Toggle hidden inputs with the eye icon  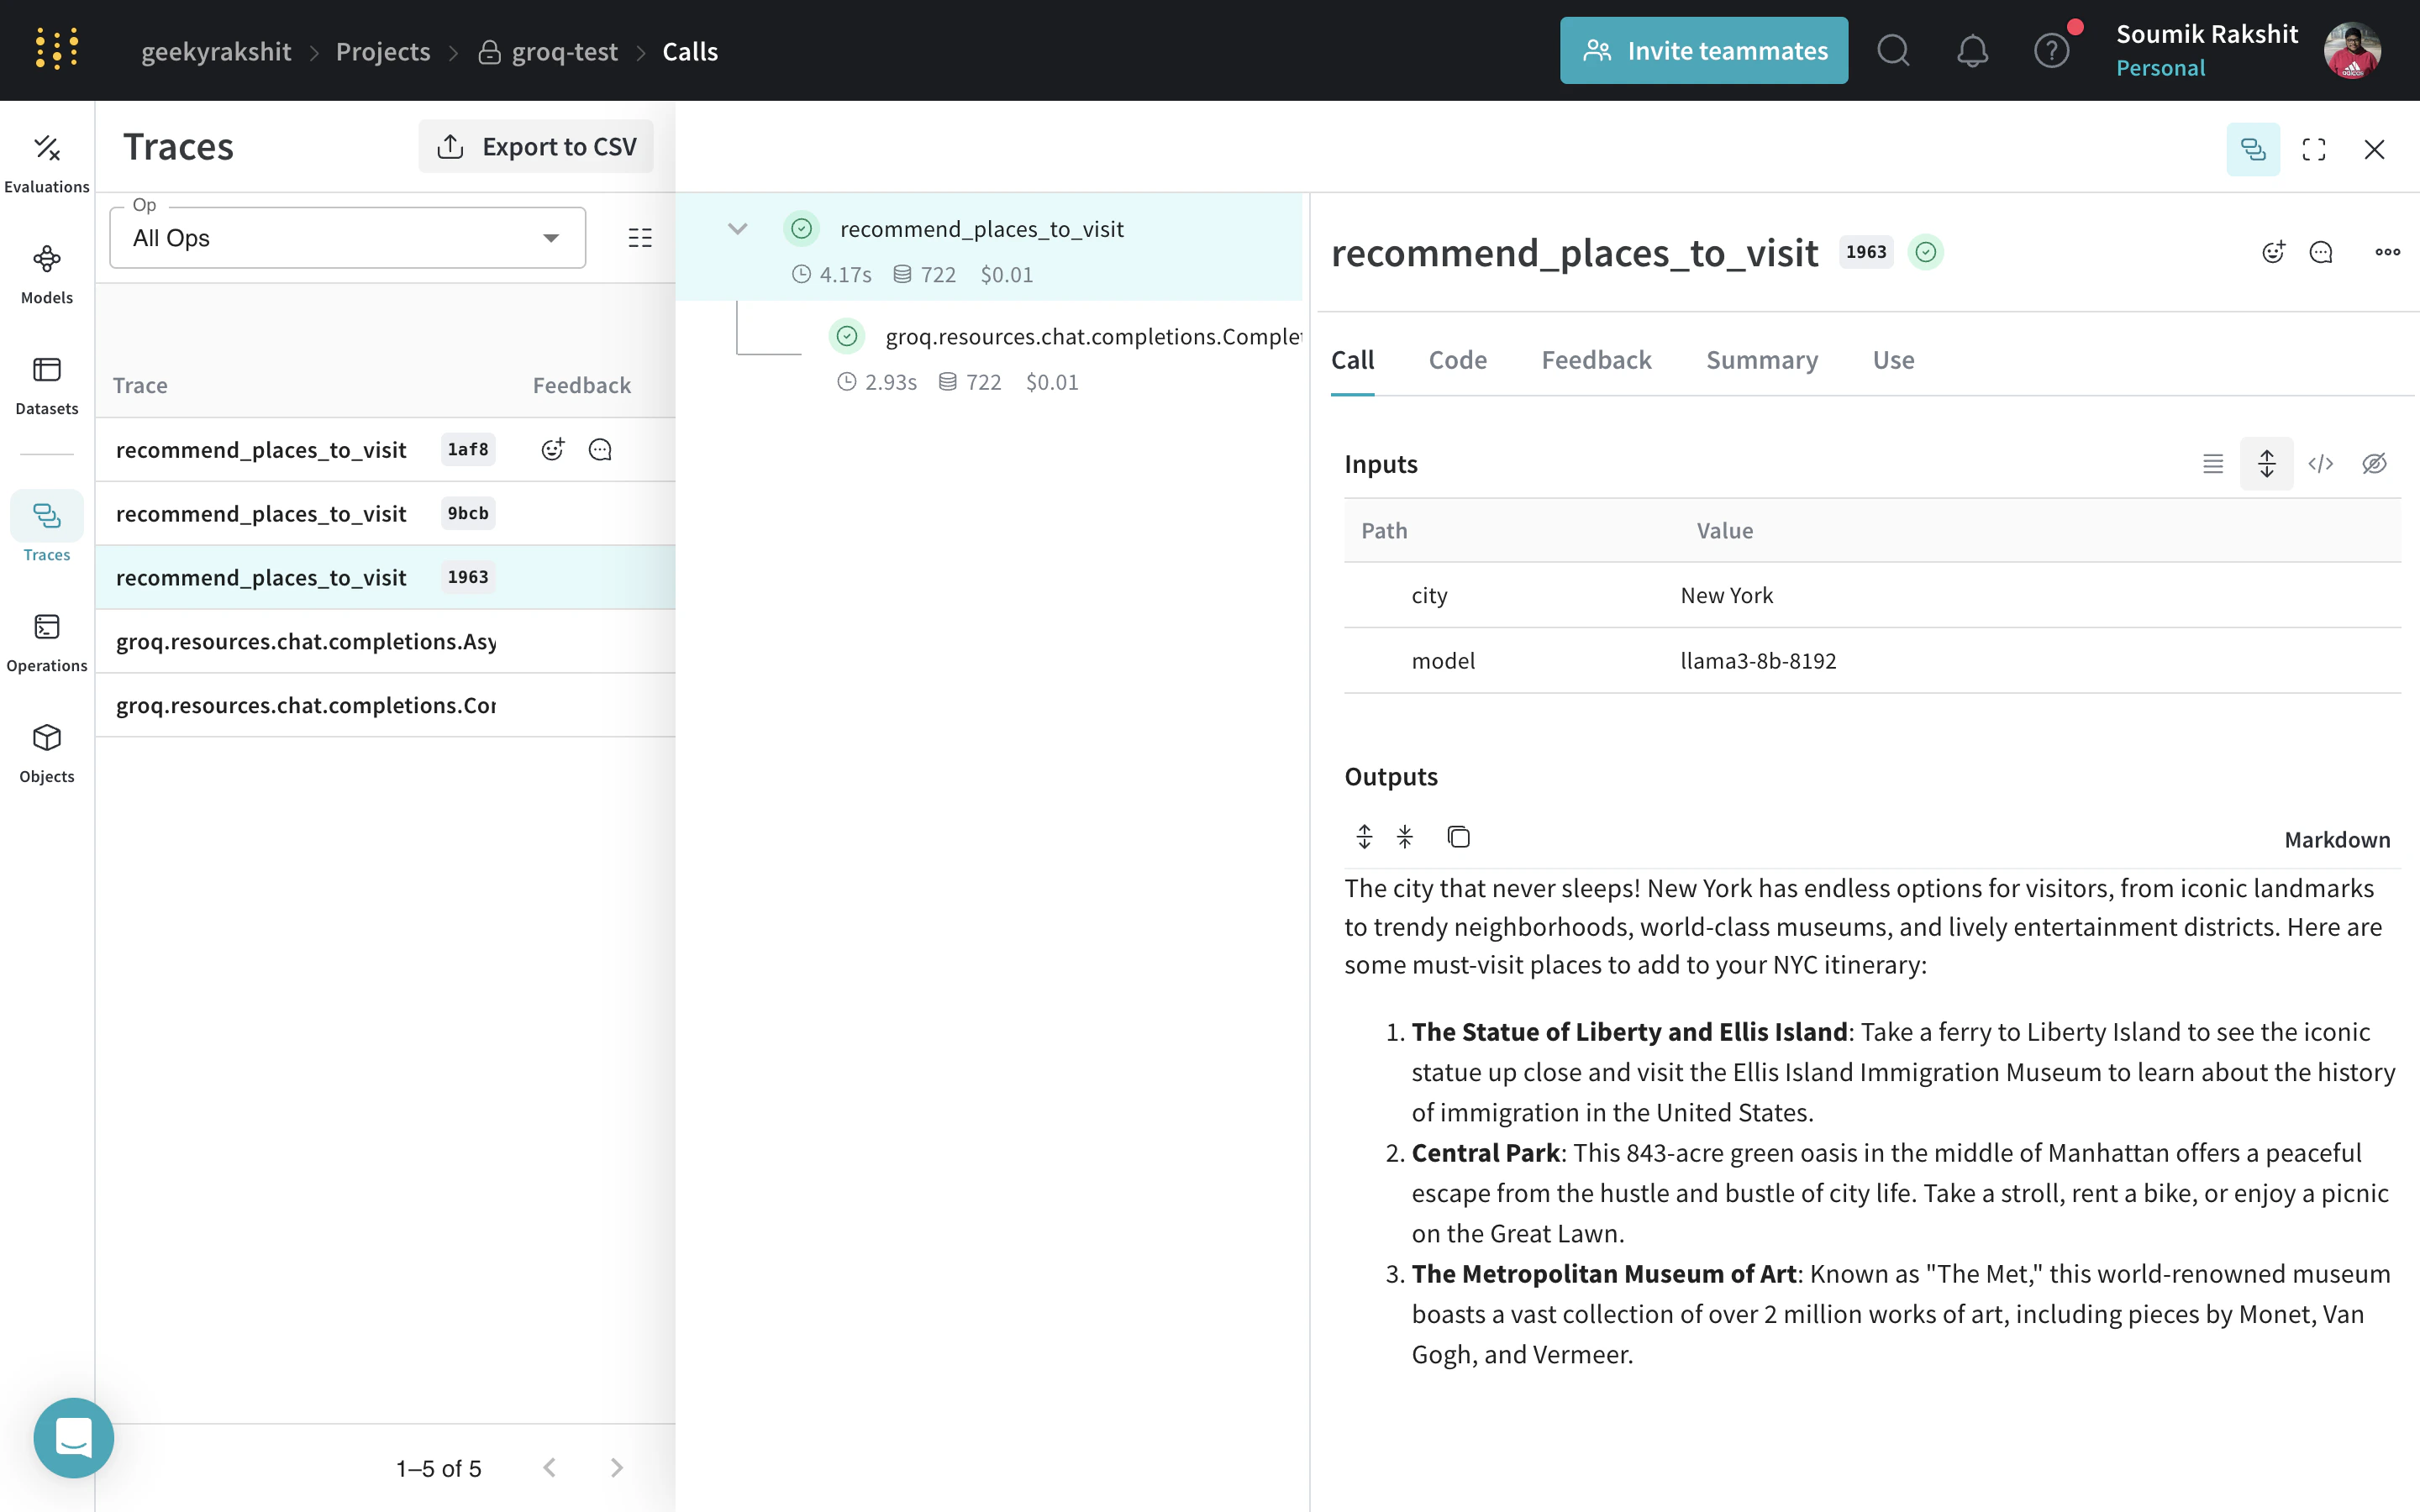click(2374, 464)
